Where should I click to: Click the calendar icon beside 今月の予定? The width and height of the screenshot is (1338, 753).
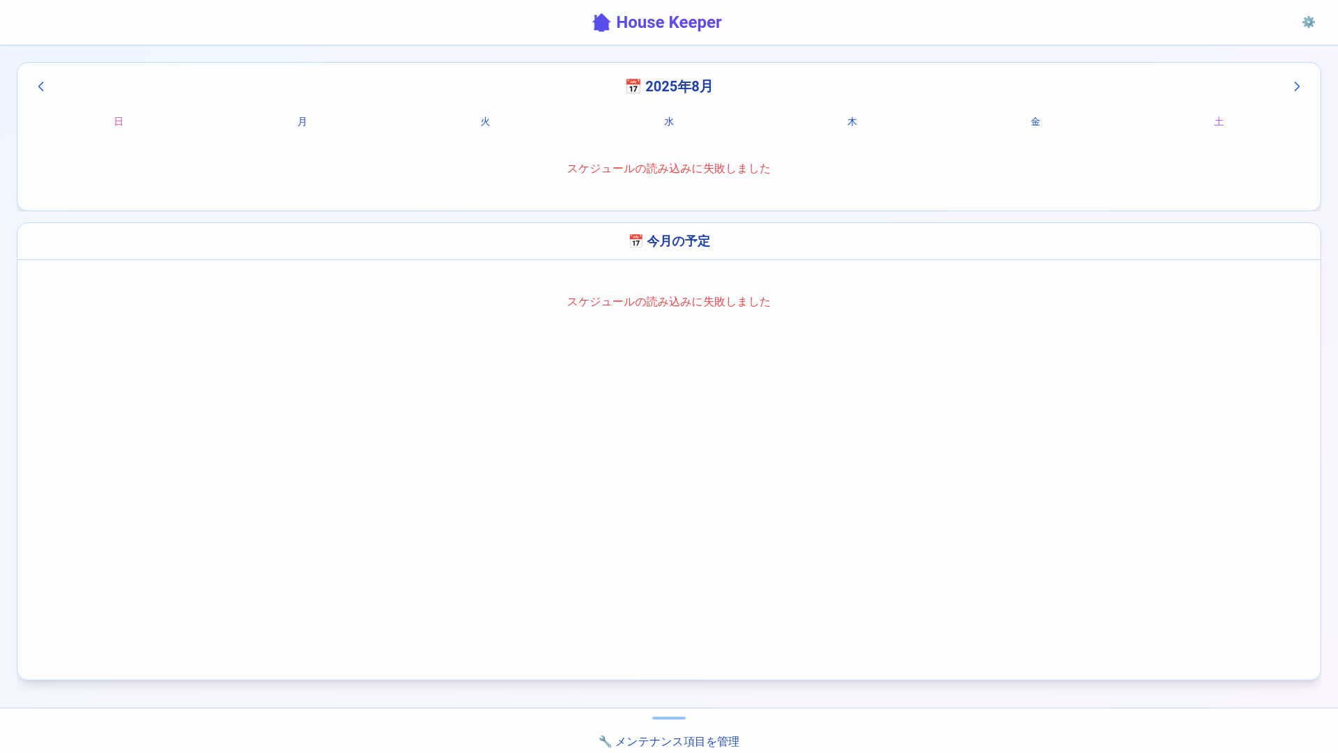[636, 241]
